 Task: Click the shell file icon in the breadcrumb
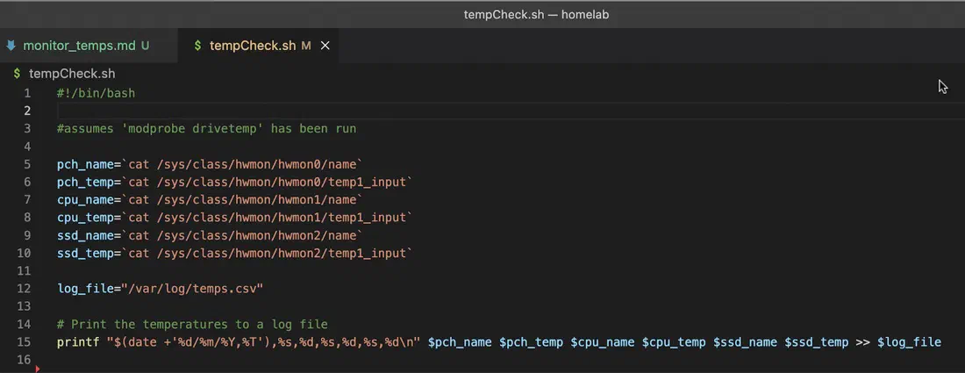(18, 74)
